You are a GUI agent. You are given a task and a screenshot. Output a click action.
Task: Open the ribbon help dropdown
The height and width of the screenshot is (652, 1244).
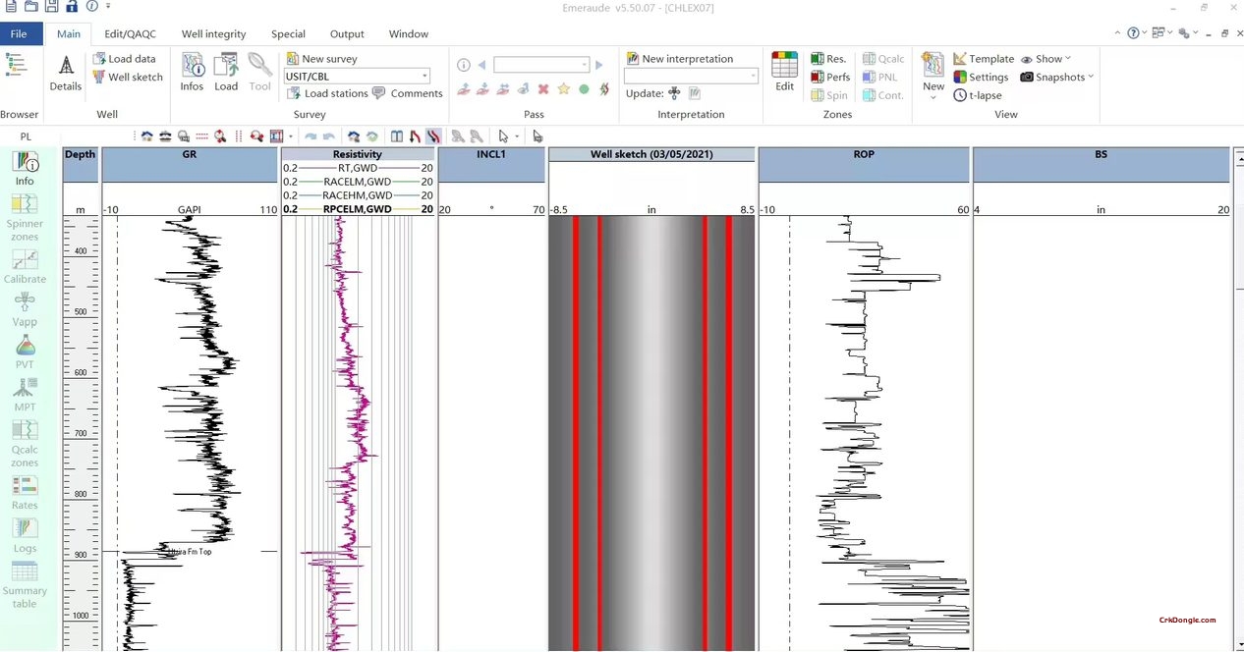pos(1137,32)
